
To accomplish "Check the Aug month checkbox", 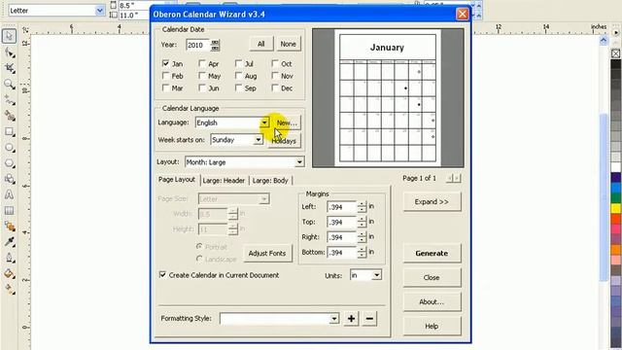I will coord(238,76).
